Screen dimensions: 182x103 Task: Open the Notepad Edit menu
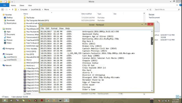pyautogui.click(x=47, y=28)
